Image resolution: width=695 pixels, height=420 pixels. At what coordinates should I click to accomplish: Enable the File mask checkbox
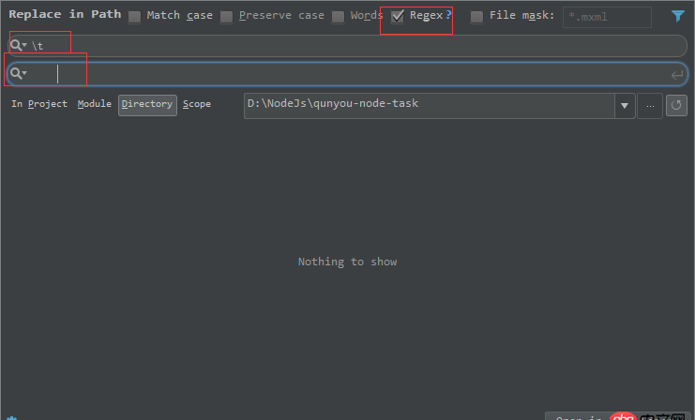[x=476, y=17]
